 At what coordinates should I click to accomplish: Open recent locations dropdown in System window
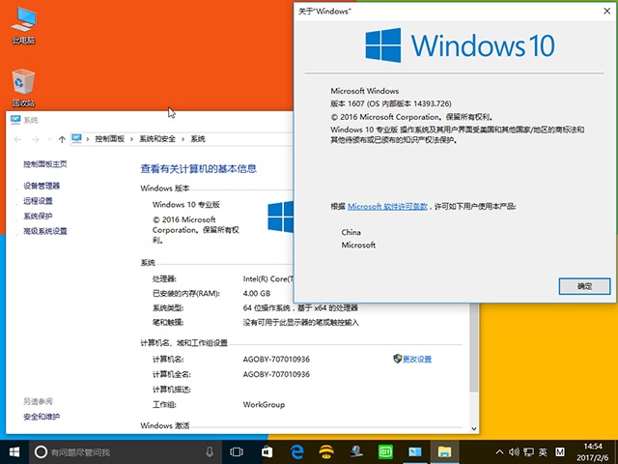(49, 139)
